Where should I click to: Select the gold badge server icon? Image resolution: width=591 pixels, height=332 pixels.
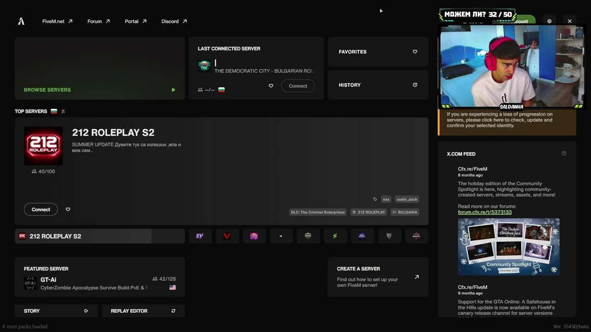coord(308,236)
